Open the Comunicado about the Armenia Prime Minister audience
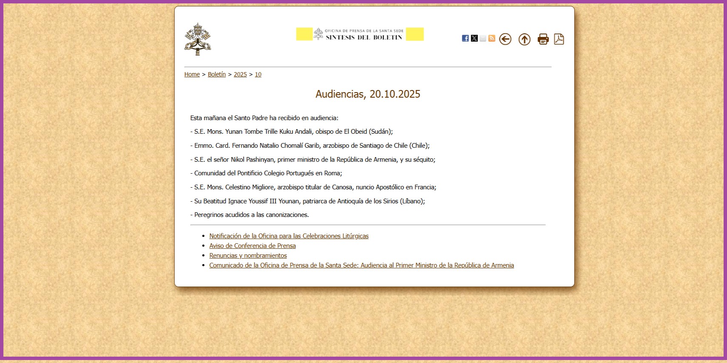727x363 pixels. (x=362, y=265)
